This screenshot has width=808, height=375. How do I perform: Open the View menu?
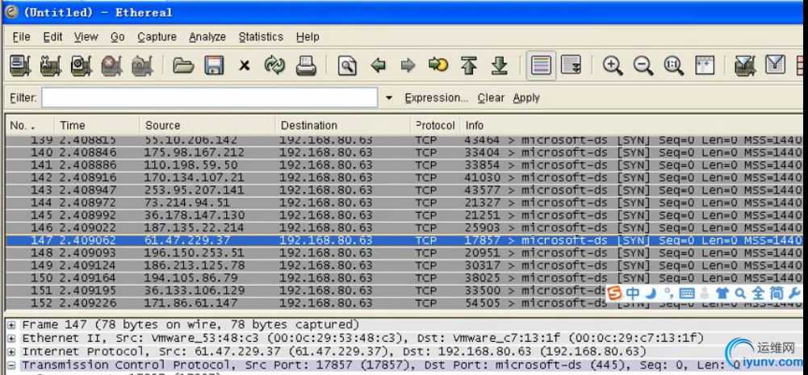(86, 37)
